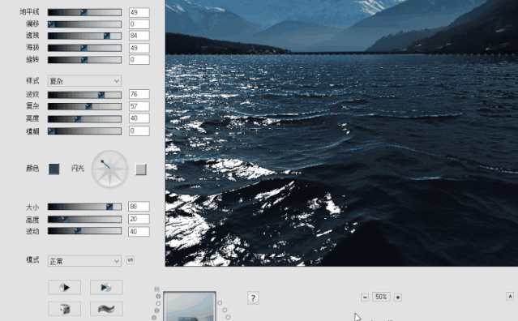Click the small S button beside 模式 dropdown

[131, 260]
